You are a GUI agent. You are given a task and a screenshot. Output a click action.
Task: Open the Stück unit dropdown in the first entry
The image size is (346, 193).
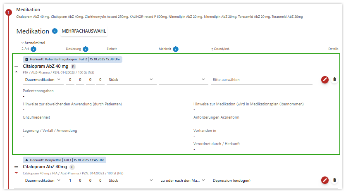pos(131,79)
